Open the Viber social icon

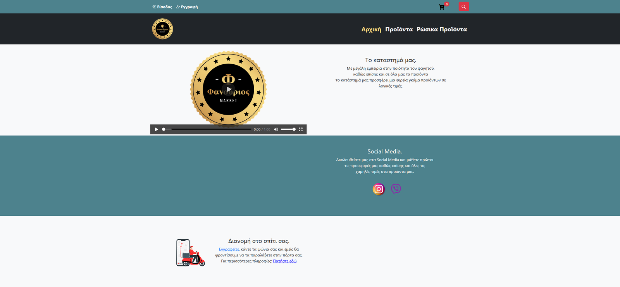point(396,189)
